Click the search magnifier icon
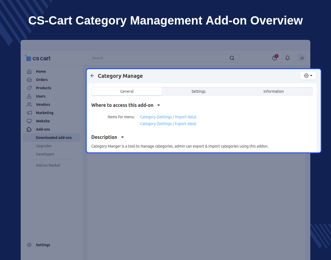 coord(232,58)
